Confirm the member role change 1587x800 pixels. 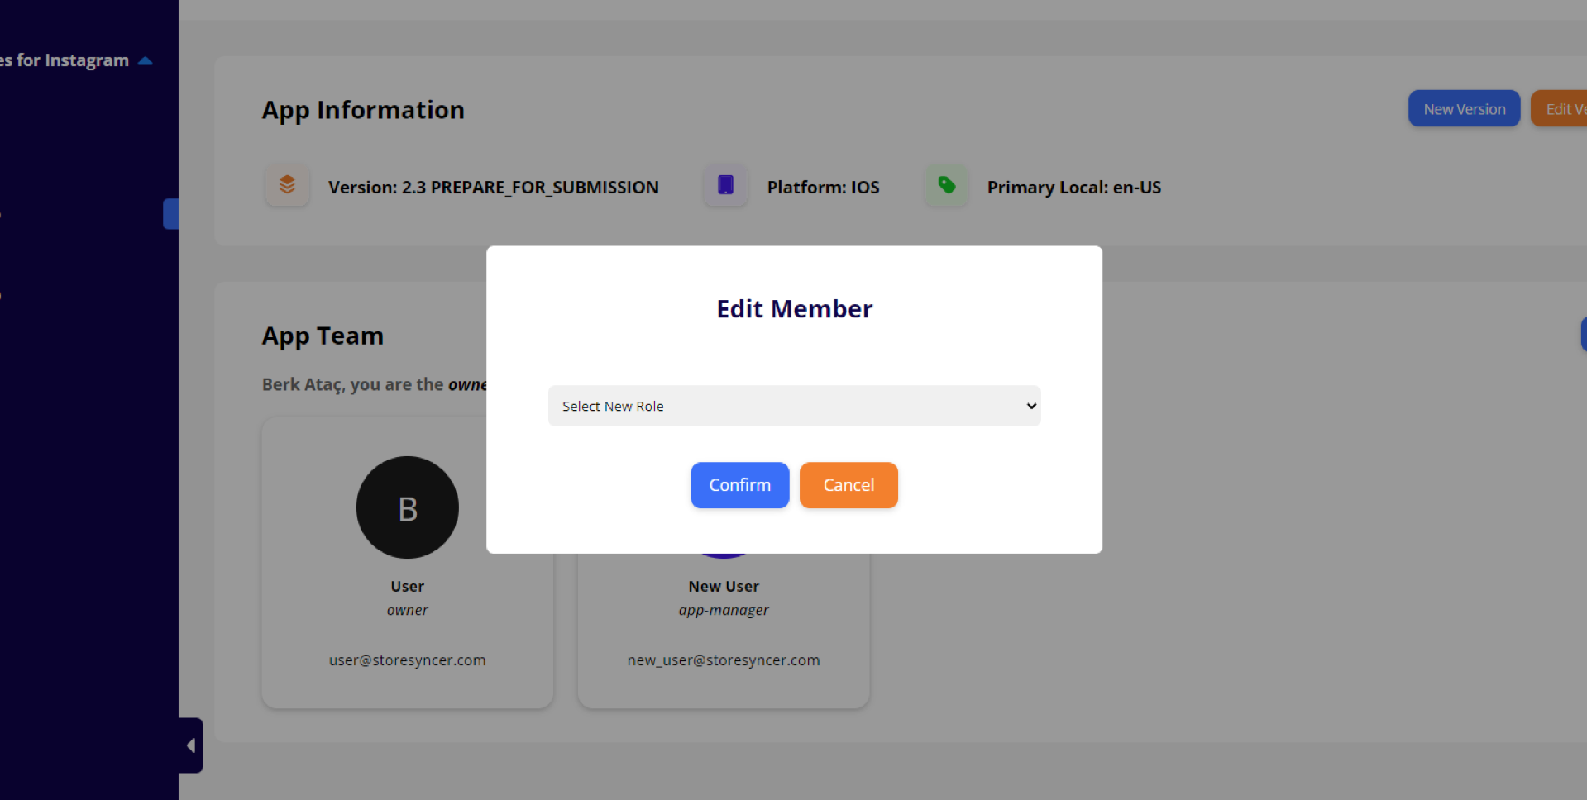pyautogui.click(x=739, y=485)
